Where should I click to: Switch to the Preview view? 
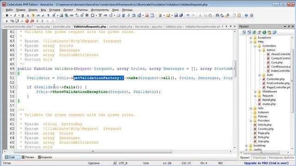tap(28, 157)
